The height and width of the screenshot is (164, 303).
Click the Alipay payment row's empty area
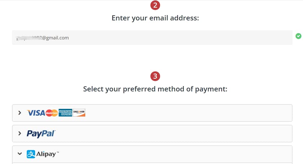173,154
